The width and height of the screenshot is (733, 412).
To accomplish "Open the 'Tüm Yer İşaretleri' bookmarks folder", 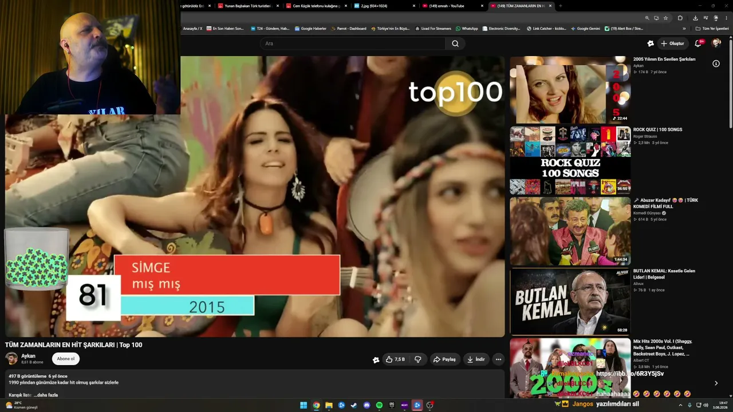I will [x=712, y=29].
